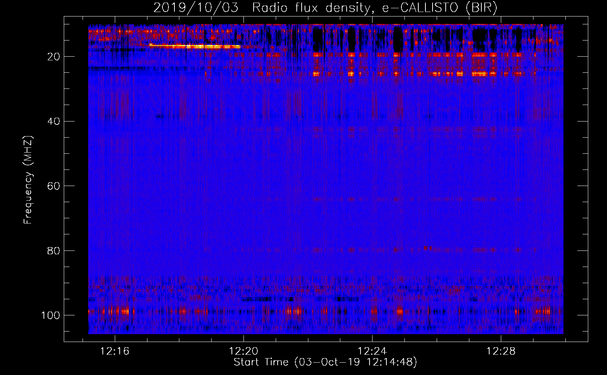Click the 20 MHz frequency tick label
The image size is (607, 375).
[x=54, y=57]
